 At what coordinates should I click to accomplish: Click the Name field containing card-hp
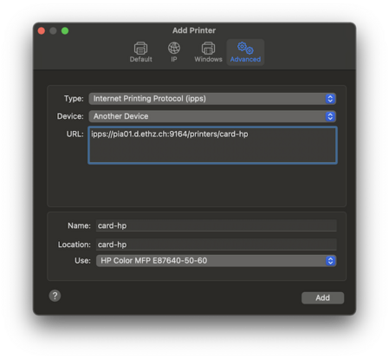coord(217,225)
